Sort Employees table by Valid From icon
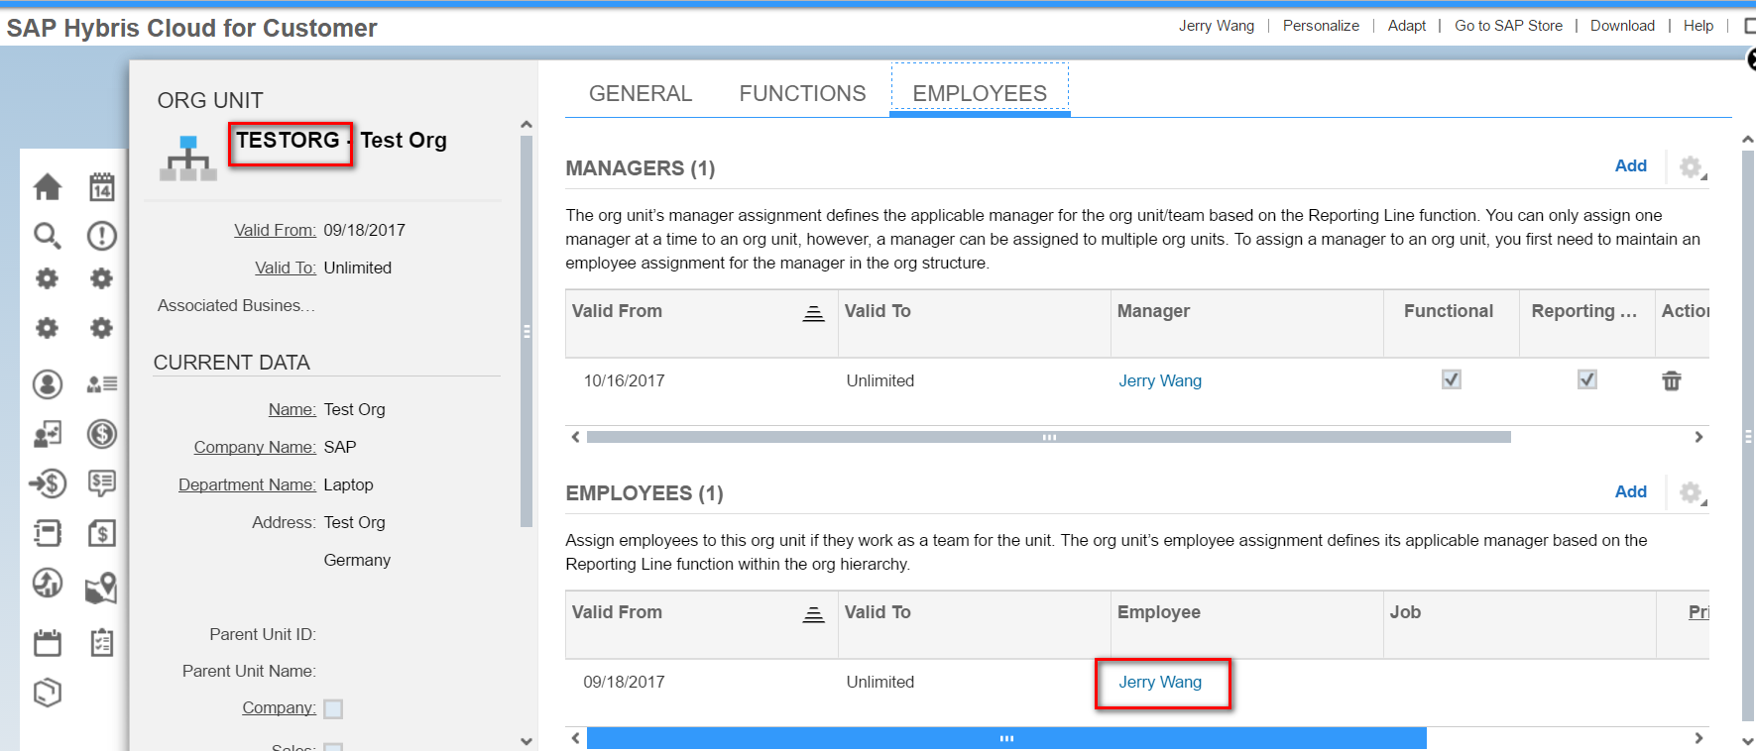1756x751 pixels. (x=813, y=614)
